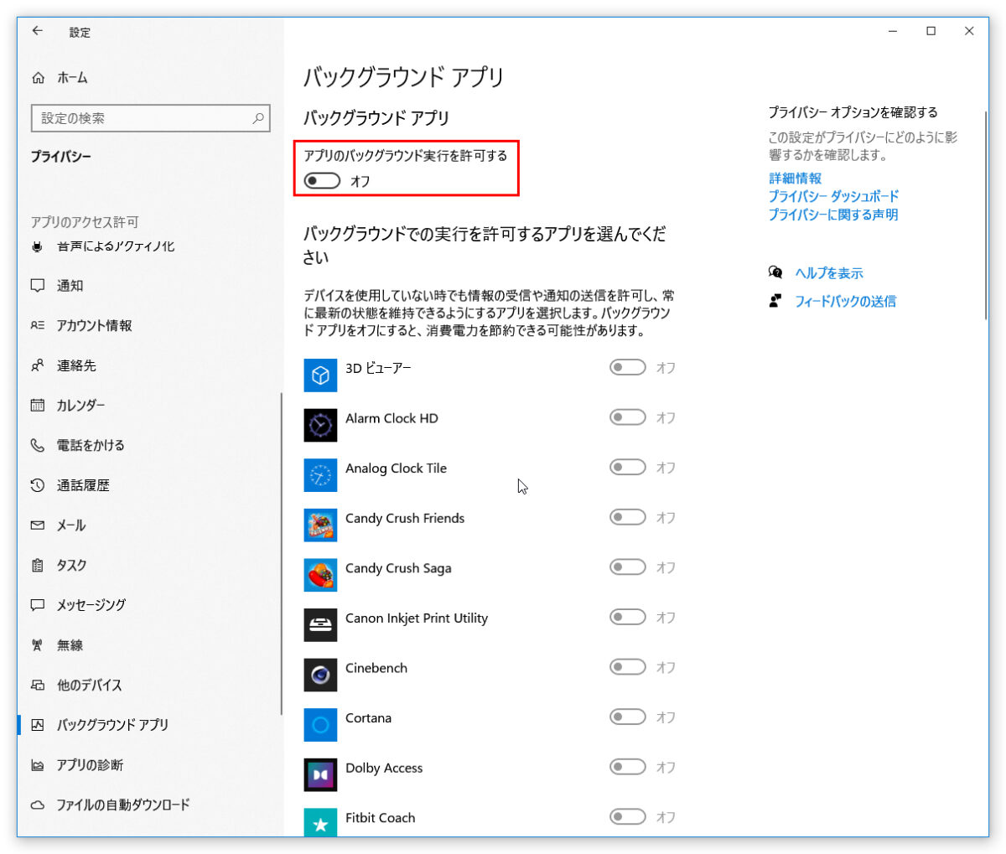Click the アカウント情報 account icon
The height and width of the screenshot is (854, 1006).
coord(37,325)
